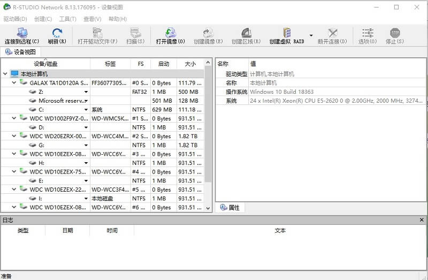
Task: Sort by the 大小 column header
Action: pos(190,64)
